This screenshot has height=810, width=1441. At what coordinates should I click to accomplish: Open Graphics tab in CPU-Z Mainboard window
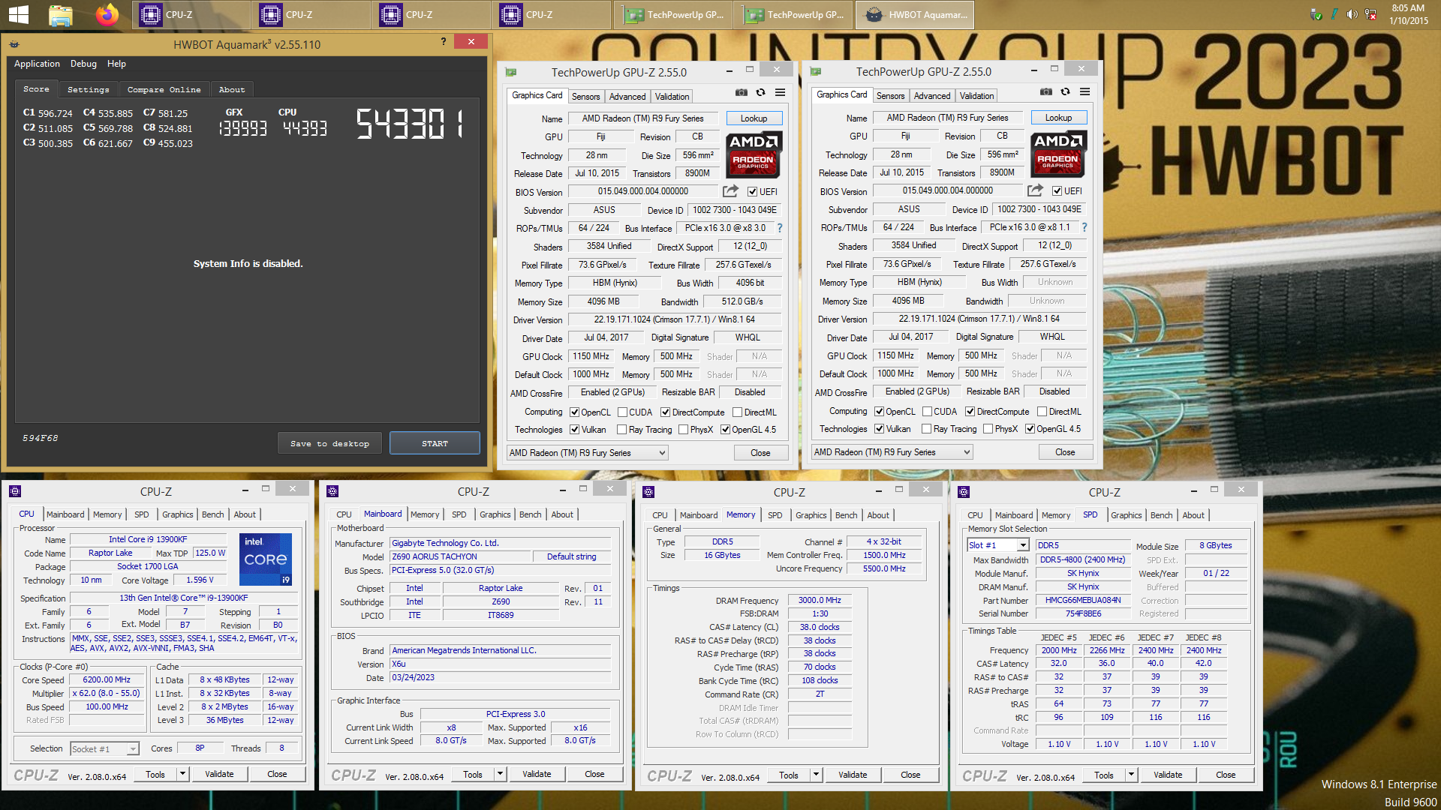pos(495,514)
